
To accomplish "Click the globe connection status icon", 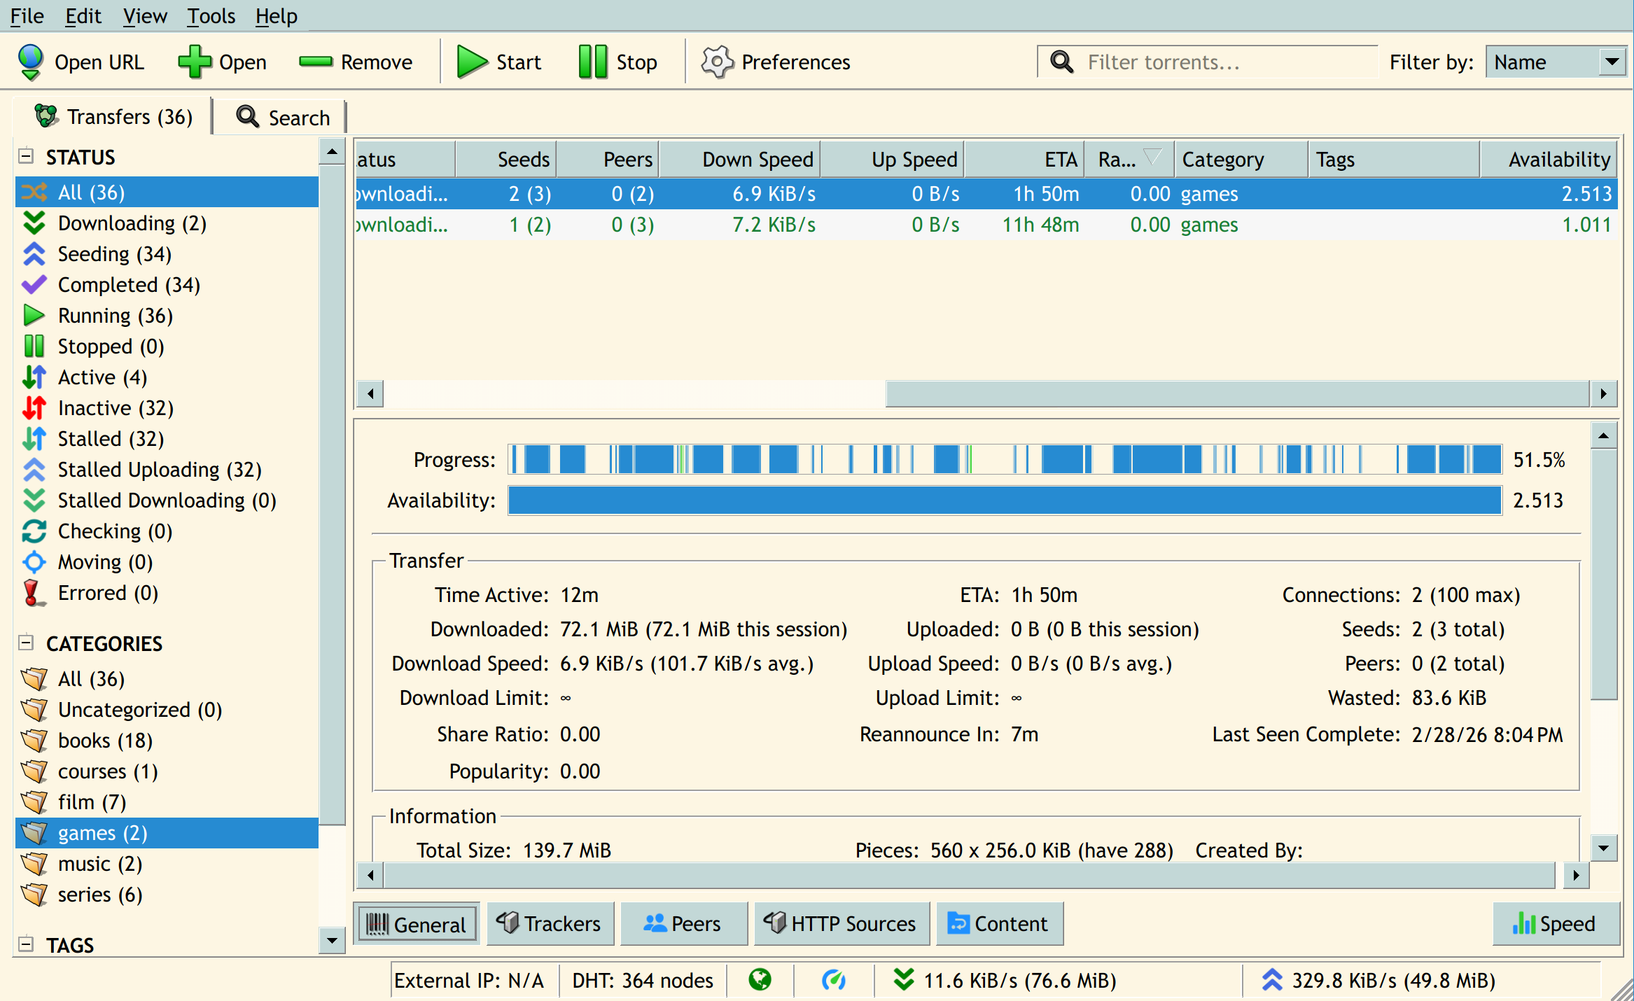I will click(x=760, y=980).
